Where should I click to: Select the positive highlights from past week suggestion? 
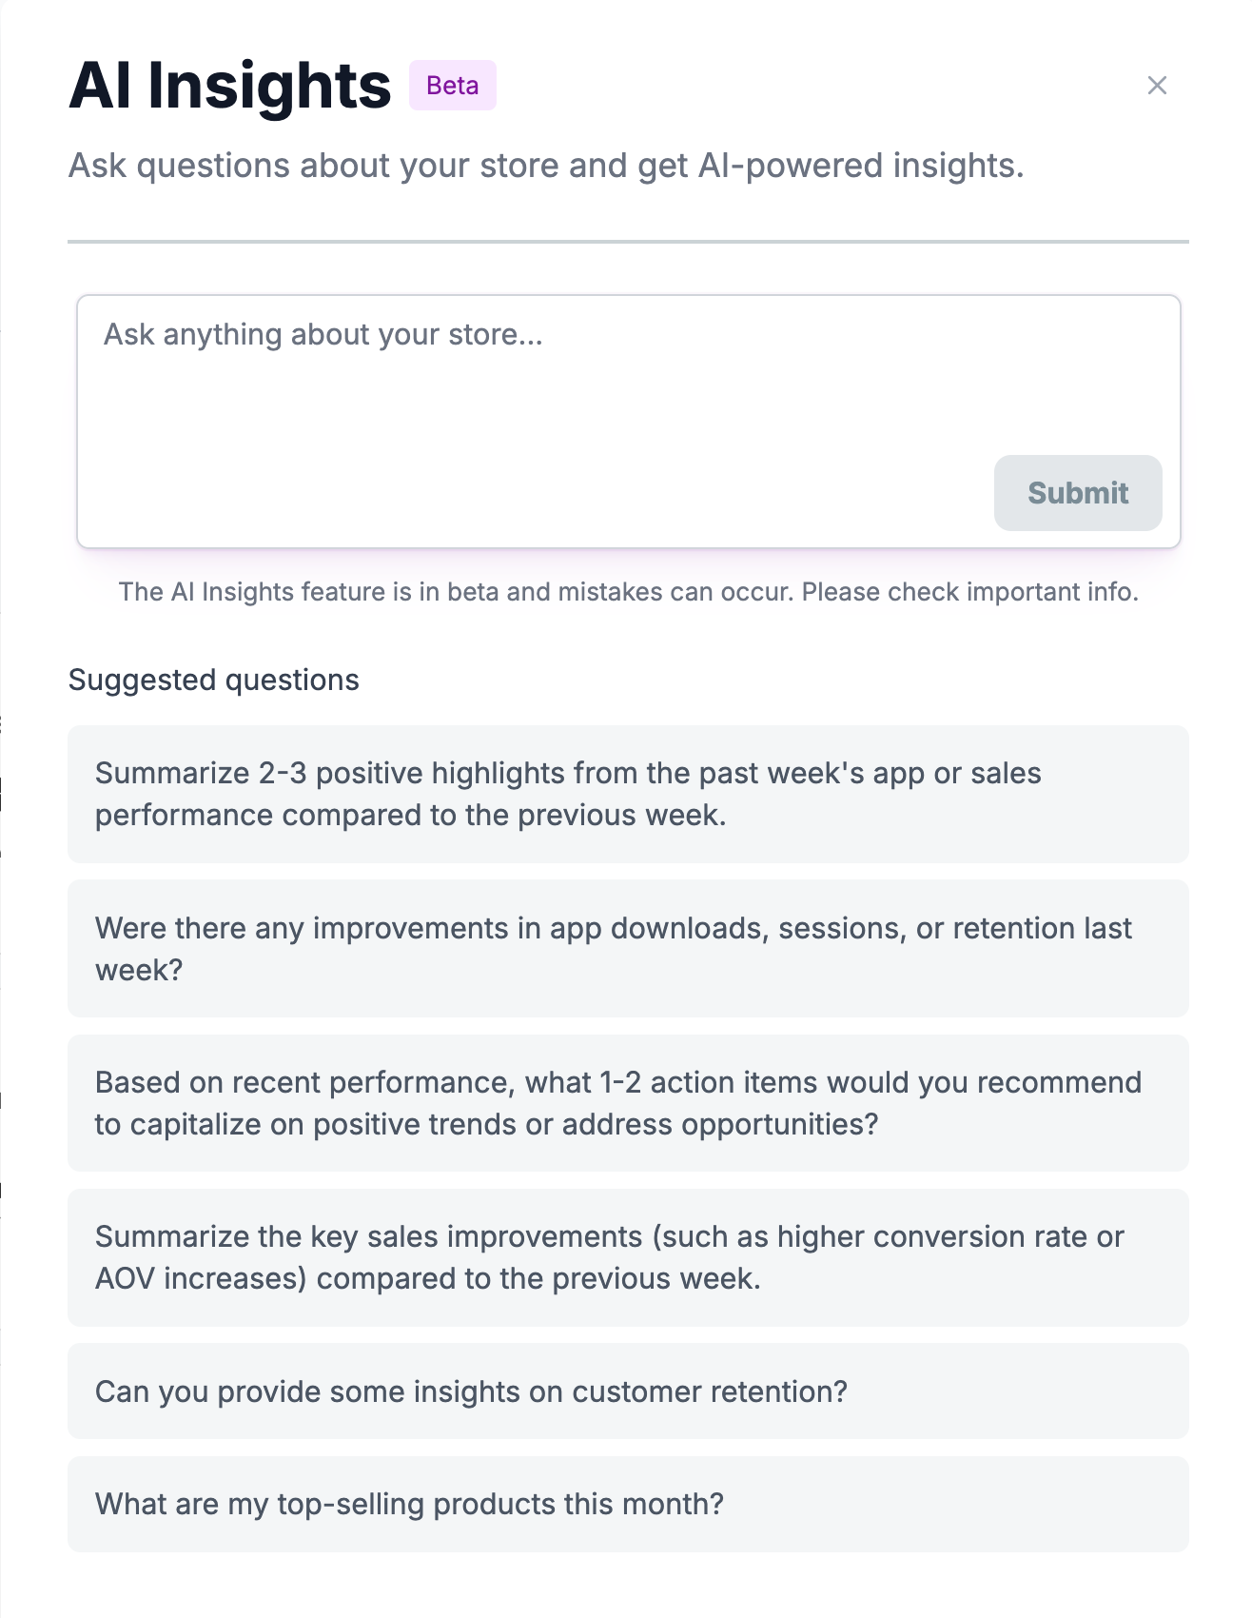(x=628, y=794)
